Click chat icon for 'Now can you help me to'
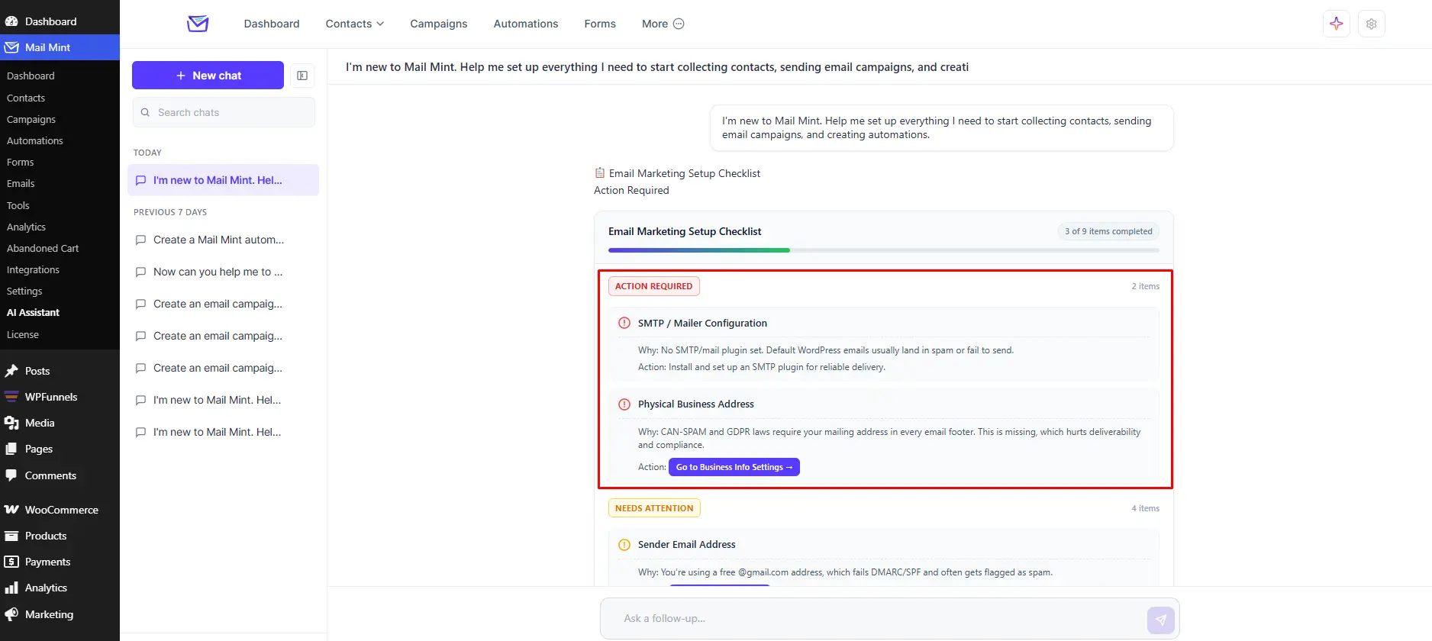This screenshot has width=1432, height=641. pyautogui.click(x=140, y=272)
